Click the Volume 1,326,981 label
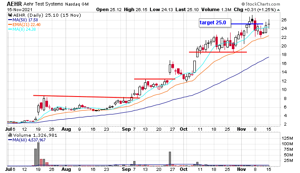This screenshot has width=300, height=173. tap(35, 135)
